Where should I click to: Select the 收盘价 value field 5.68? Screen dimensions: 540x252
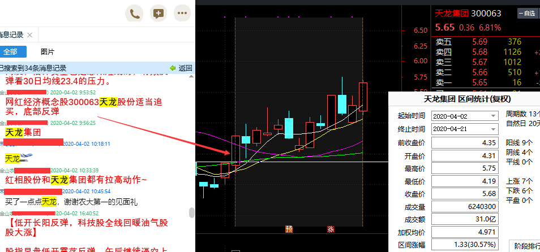465,194
